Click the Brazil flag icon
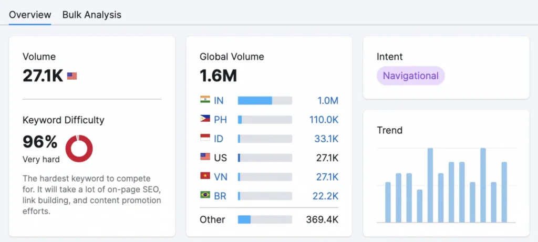538x242 pixels. [205, 195]
